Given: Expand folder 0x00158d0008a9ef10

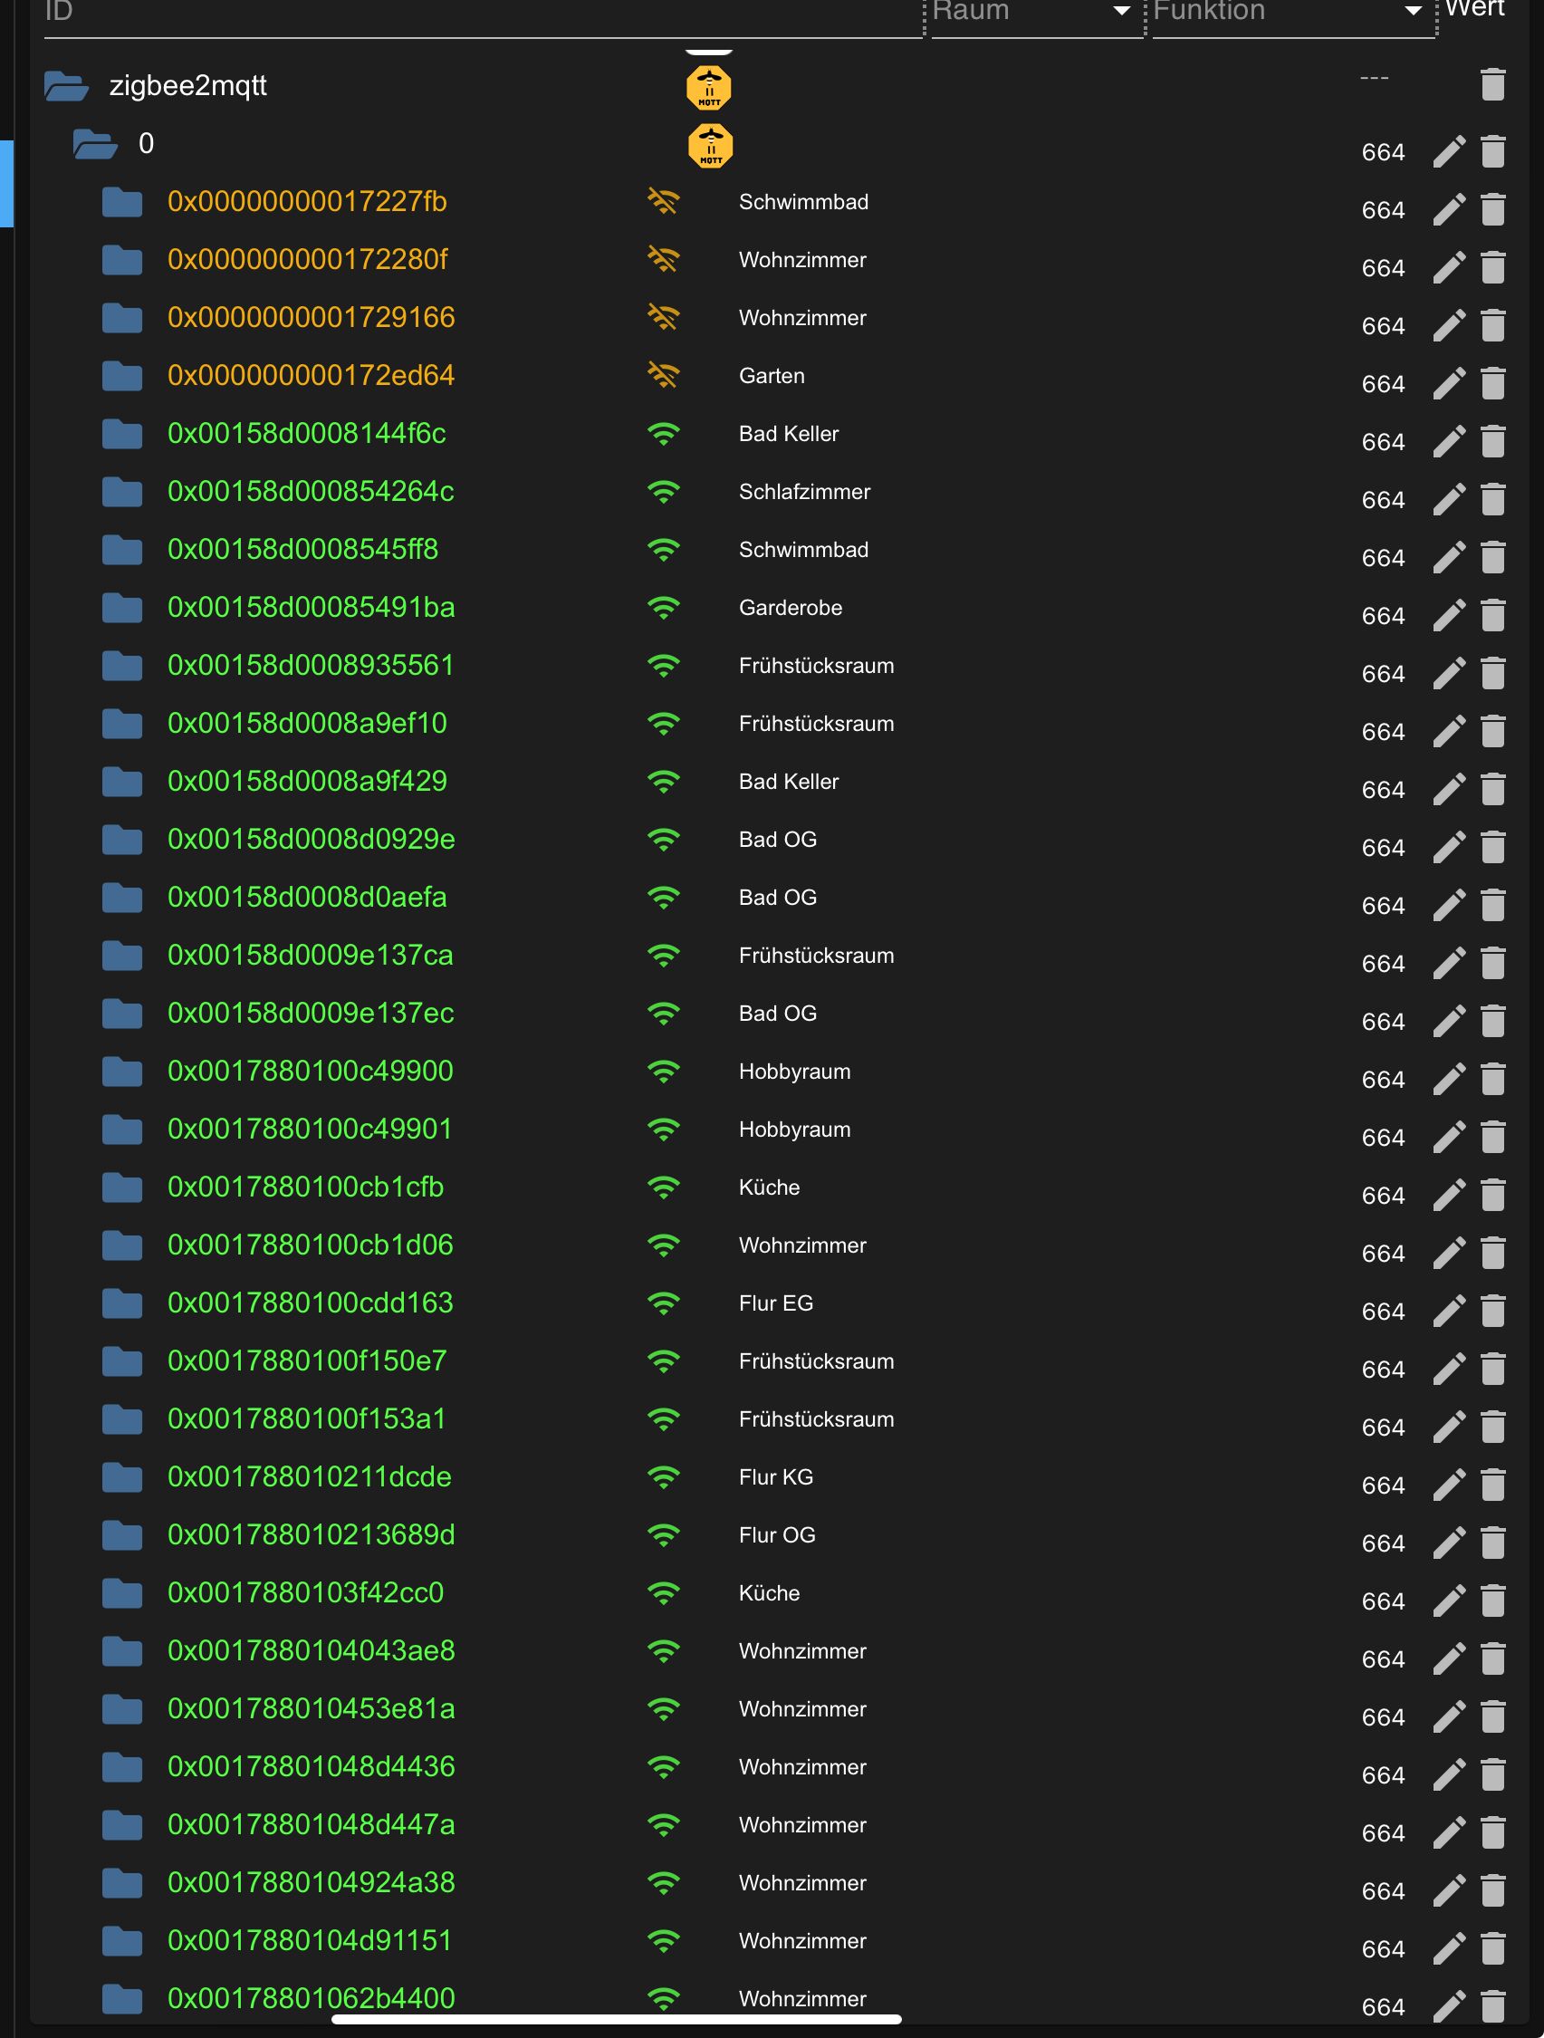Looking at the screenshot, I should click(x=121, y=725).
